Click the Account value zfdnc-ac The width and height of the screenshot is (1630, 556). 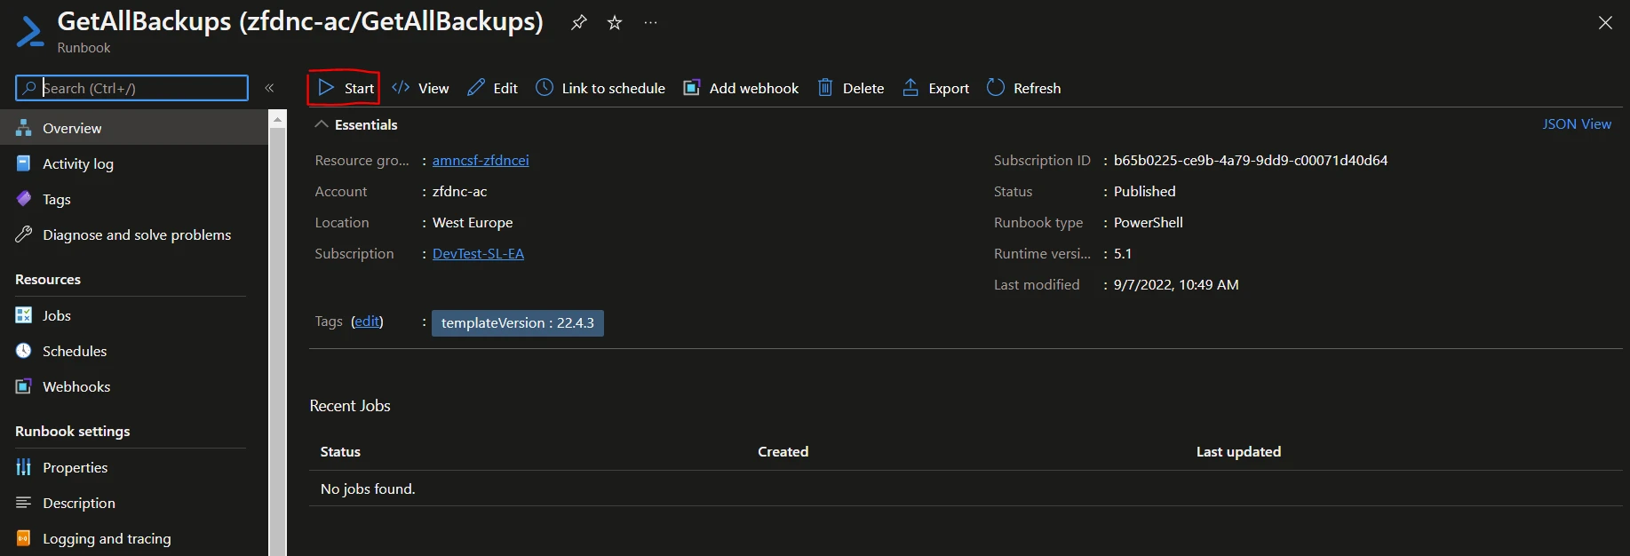(459, 191)
